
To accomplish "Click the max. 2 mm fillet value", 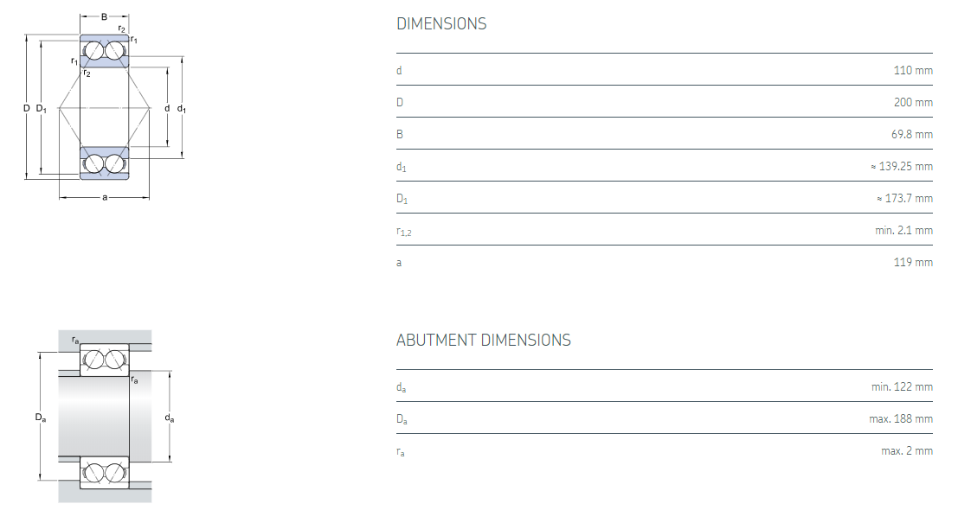I will (x=907, y=451).
